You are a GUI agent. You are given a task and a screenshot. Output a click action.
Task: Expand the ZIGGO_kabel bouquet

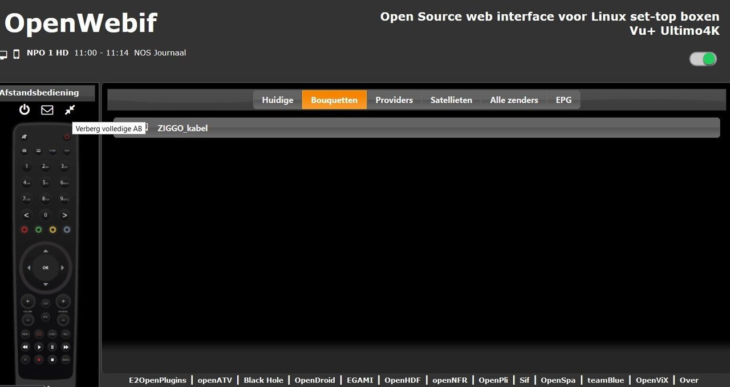coord(182,128)
